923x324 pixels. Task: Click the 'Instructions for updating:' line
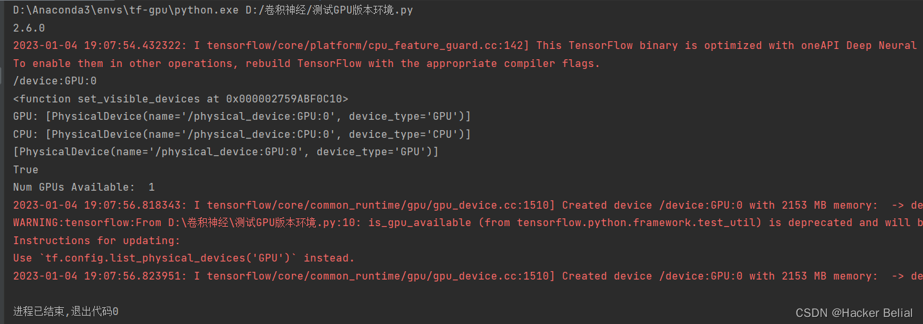pyautogui.click(x=97, y=241)
